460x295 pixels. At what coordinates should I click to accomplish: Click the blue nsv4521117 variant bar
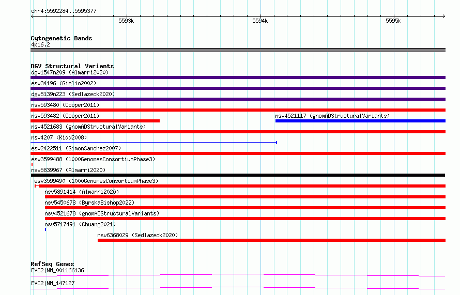(360, 121)
